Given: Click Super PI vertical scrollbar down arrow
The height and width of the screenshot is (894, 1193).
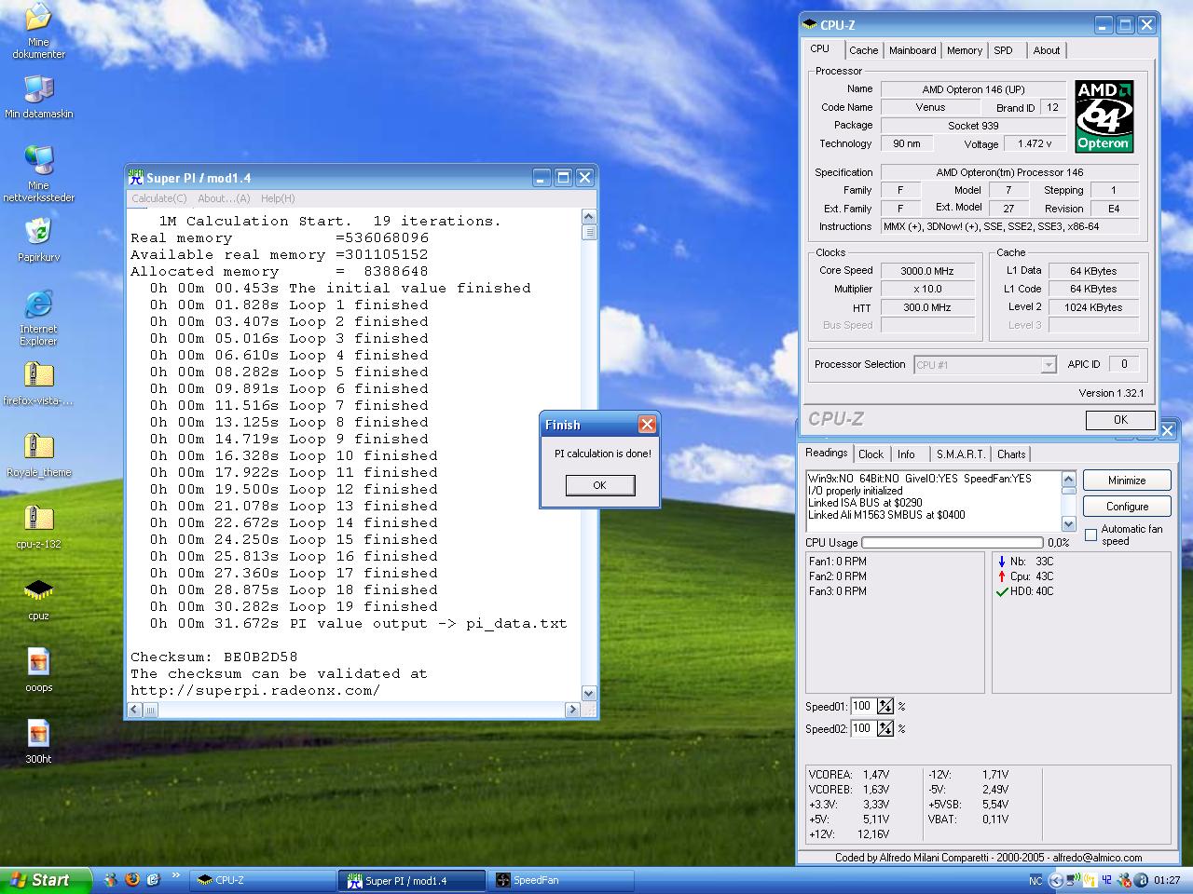Looking at the screenshot, I should pyautogui.click(x=589, y=694).
